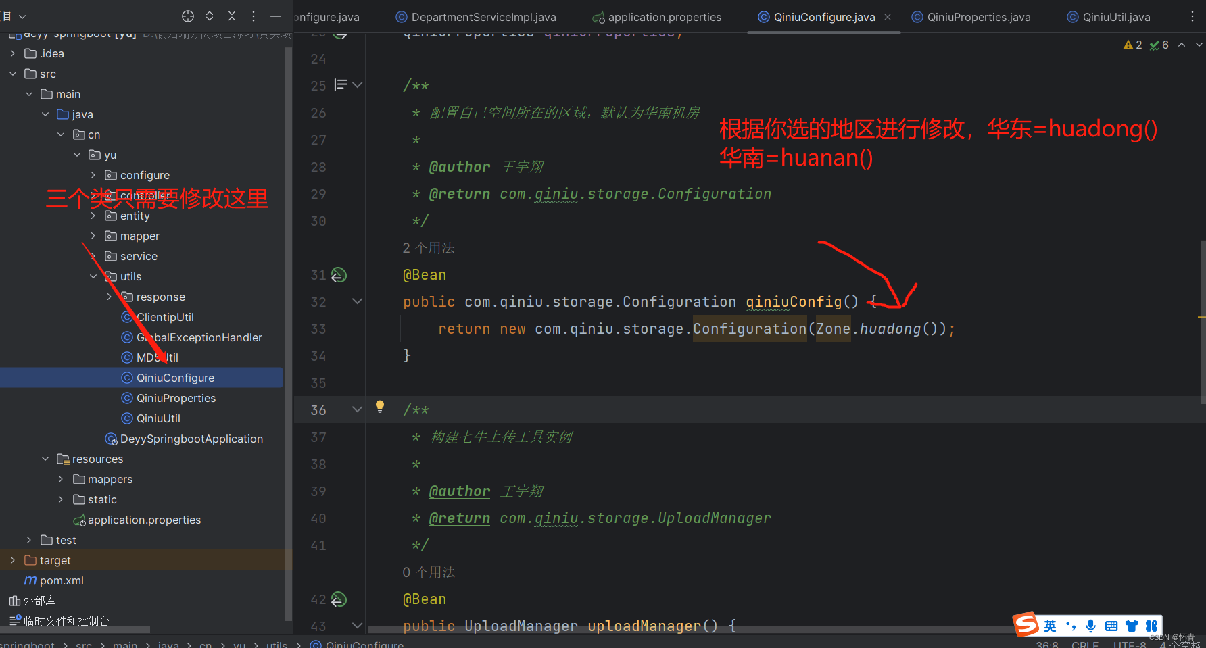The height and width of the screenshot is (648, 1206).
Task: Open Project panel options via three-dots icon
Action: (253, 16)
